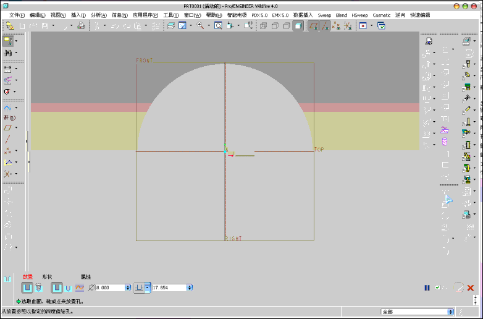Screen dimensions: 483x319
Task: Click the datum plane tool icon
Action: [x=7, y=127]
